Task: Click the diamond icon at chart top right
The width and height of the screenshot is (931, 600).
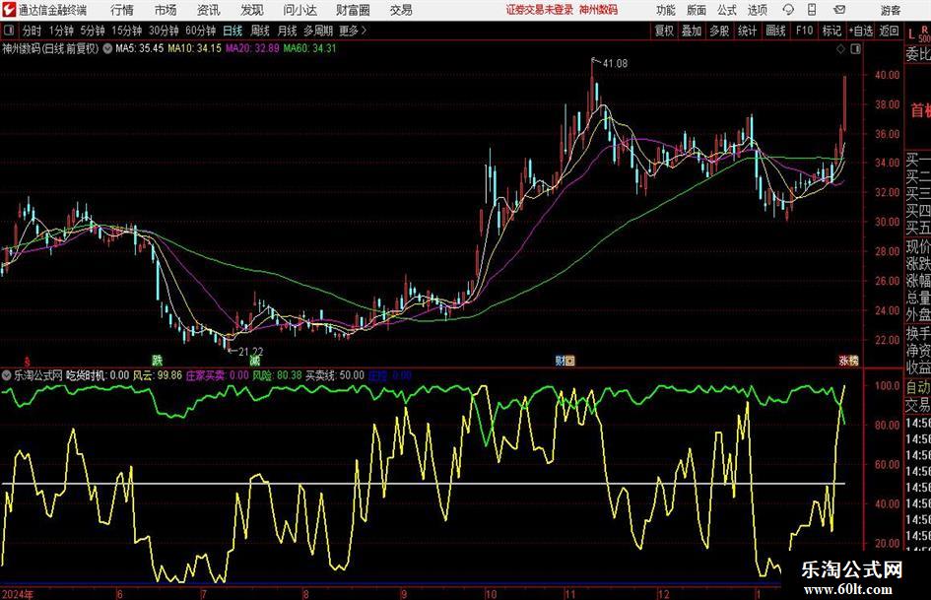Action: pyautogui.click(x=840, y=49)
